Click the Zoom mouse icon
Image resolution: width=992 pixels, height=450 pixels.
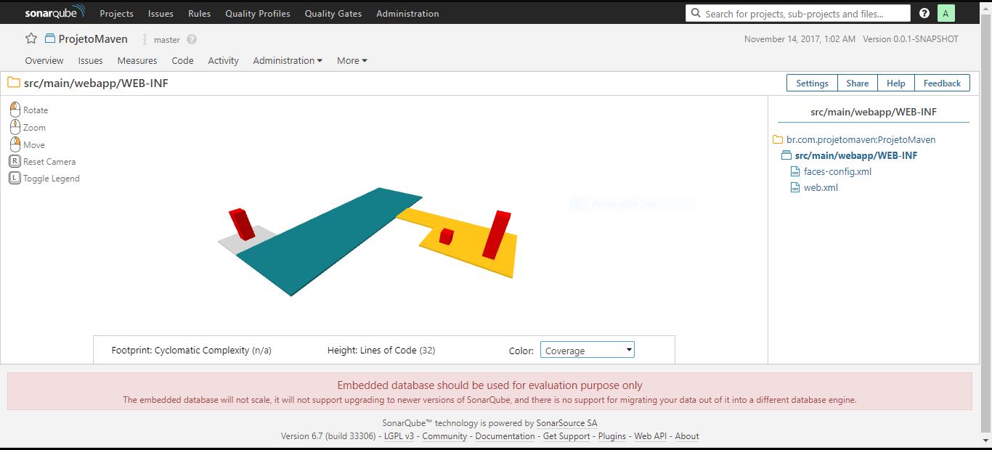pos(15,127)
